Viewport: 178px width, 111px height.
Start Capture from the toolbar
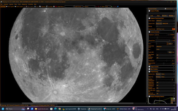pos(10,7)
